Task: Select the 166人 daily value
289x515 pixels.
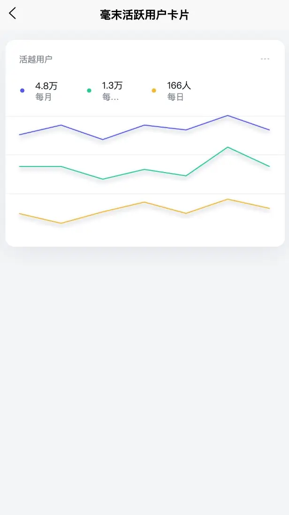Action: coord(179,86)
